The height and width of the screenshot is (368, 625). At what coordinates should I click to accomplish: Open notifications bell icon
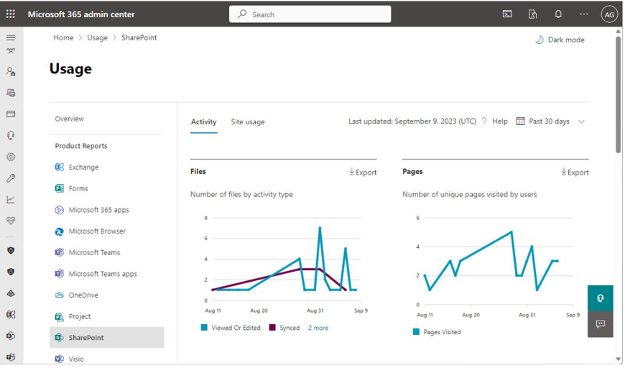pos(558,14)
